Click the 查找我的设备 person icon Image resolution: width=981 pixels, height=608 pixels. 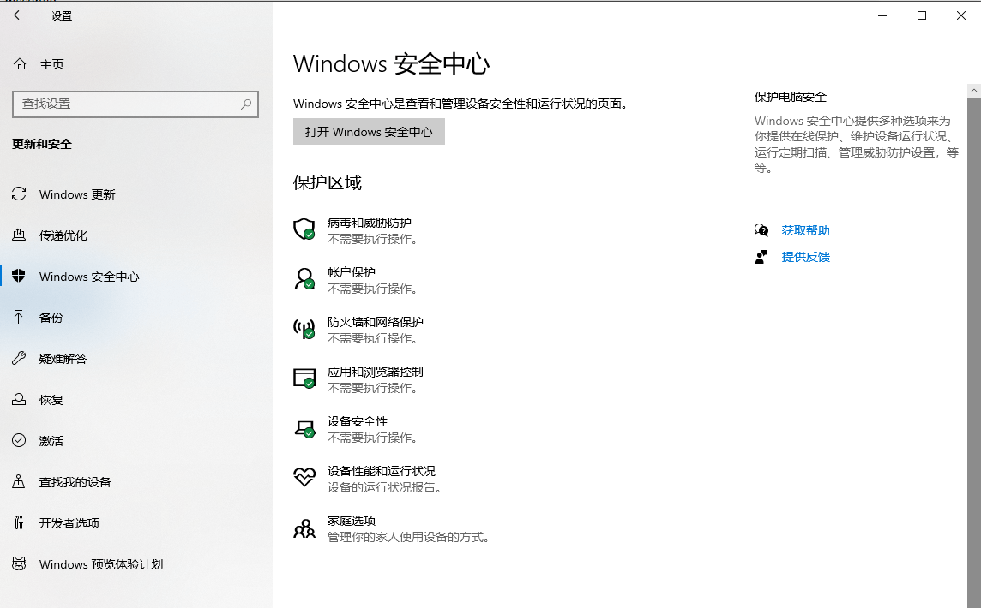[19, 482]
